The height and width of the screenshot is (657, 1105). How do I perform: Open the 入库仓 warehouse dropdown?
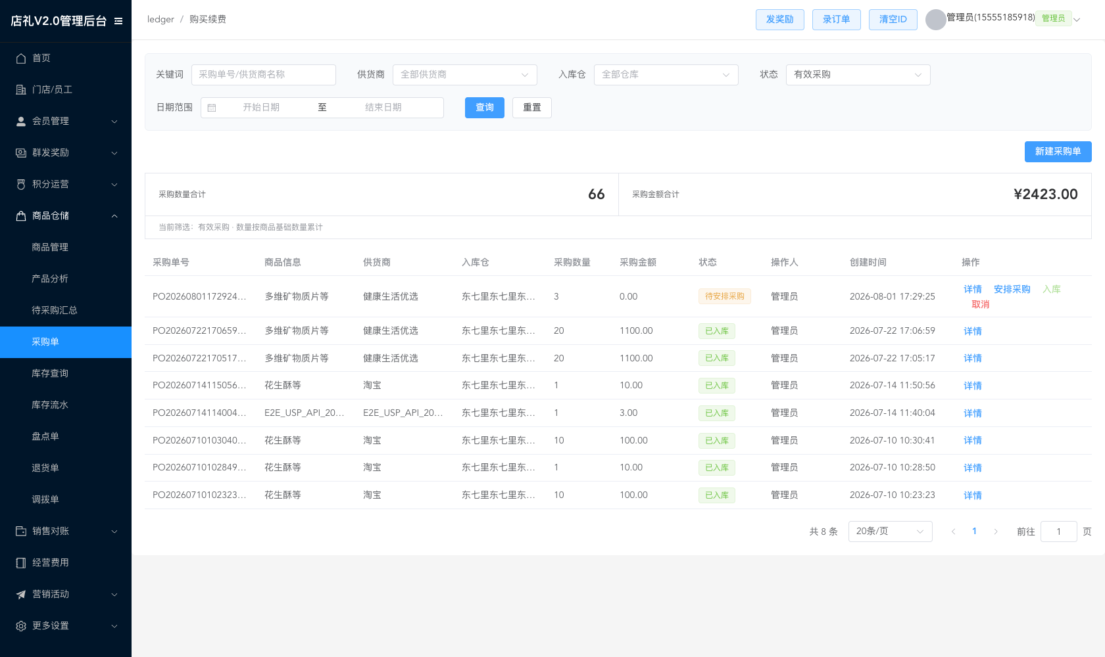click(666, 75)
